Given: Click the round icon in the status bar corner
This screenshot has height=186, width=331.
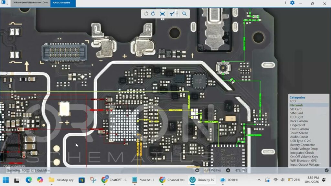Looking at the screenshot, I should click(x=326, y=170).
